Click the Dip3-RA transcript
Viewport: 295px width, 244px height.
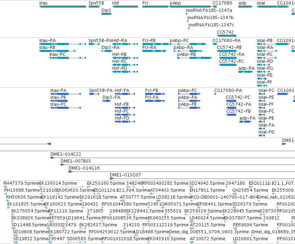click(107, 51)
